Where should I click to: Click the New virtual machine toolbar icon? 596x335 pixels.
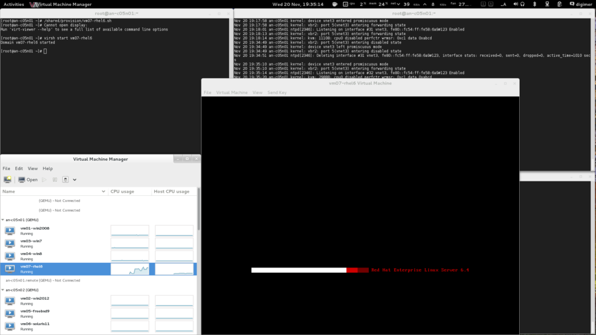click(x=7, y=179)
